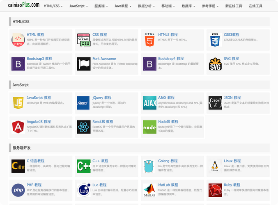This screenshot has width=278, height=205.
Task: Click the Golang gopher icon
Action: click(x=149, y=166)
